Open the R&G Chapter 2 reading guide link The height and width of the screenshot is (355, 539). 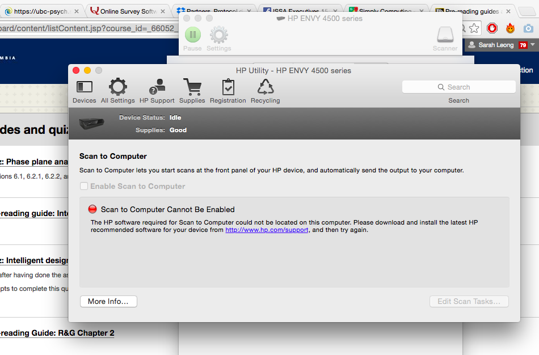(57, 333)
